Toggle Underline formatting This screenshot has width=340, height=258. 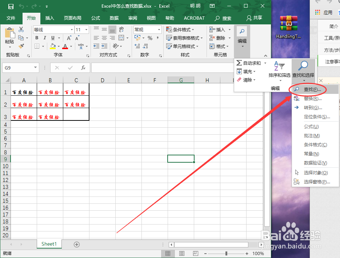click(53, 38)
